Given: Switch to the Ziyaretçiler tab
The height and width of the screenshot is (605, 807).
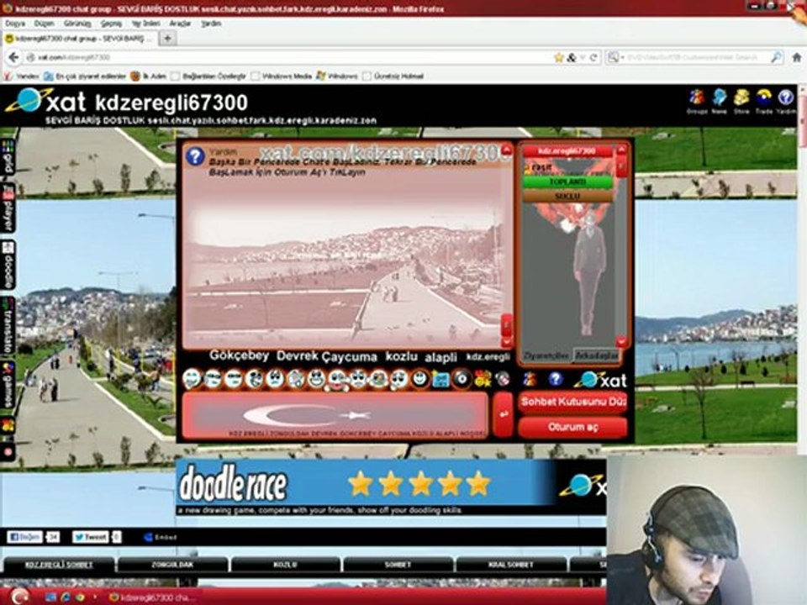Looking at the screenshot, I should click(x=546, y=355).
